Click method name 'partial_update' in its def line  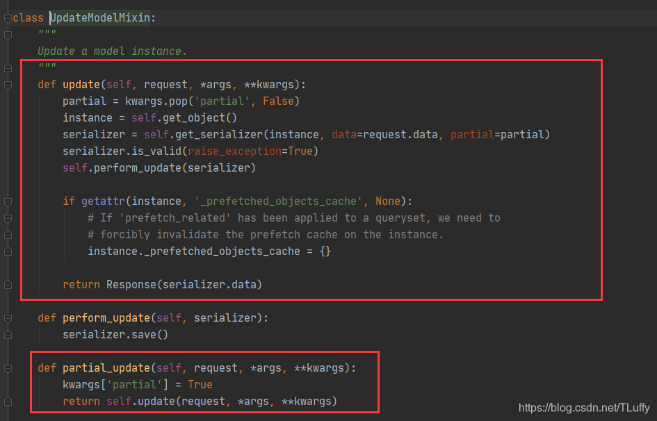click(106, 368)
